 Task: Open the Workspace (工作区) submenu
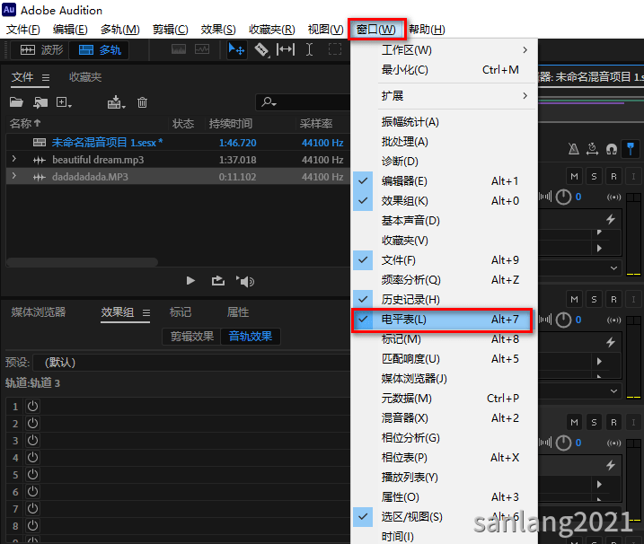[x=445, y=49]
